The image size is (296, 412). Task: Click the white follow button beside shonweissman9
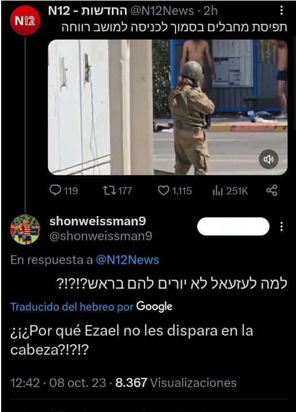233,226
